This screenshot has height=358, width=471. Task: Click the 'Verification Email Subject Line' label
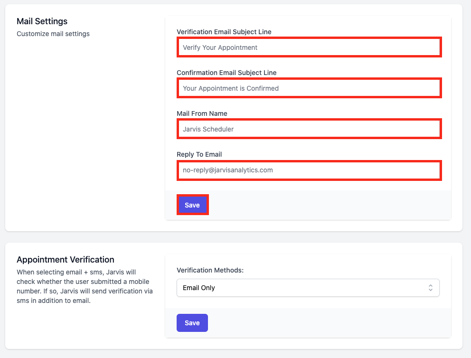pos(224,32)
